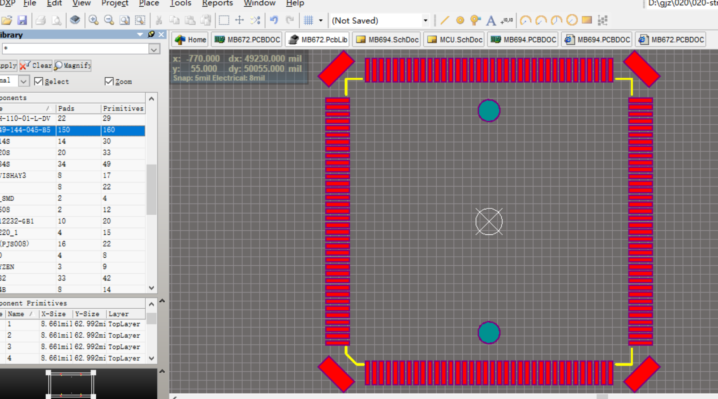Click the components list vertical scrollbar thumb
The image size is (718, 399).
(x=151, y=190)
